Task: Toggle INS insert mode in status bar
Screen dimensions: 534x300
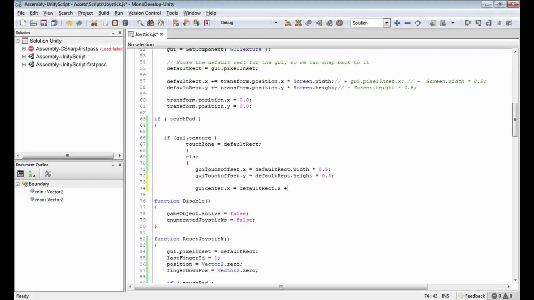Action: [446, 296]
